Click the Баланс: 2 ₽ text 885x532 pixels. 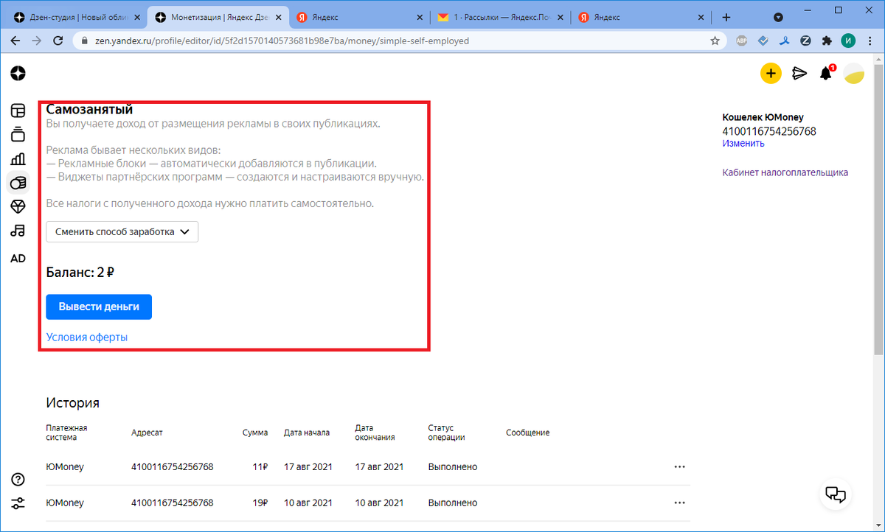tap(80, 273)
